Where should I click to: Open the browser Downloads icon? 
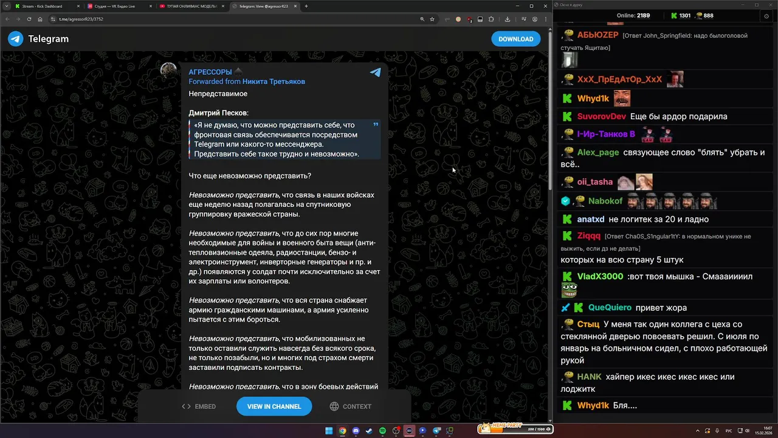pos(508,19)
